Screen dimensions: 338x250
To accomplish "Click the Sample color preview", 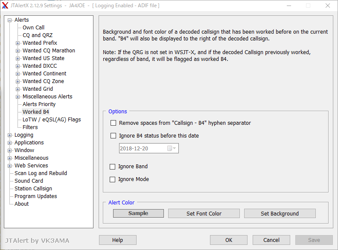I will tap(138, 213).
